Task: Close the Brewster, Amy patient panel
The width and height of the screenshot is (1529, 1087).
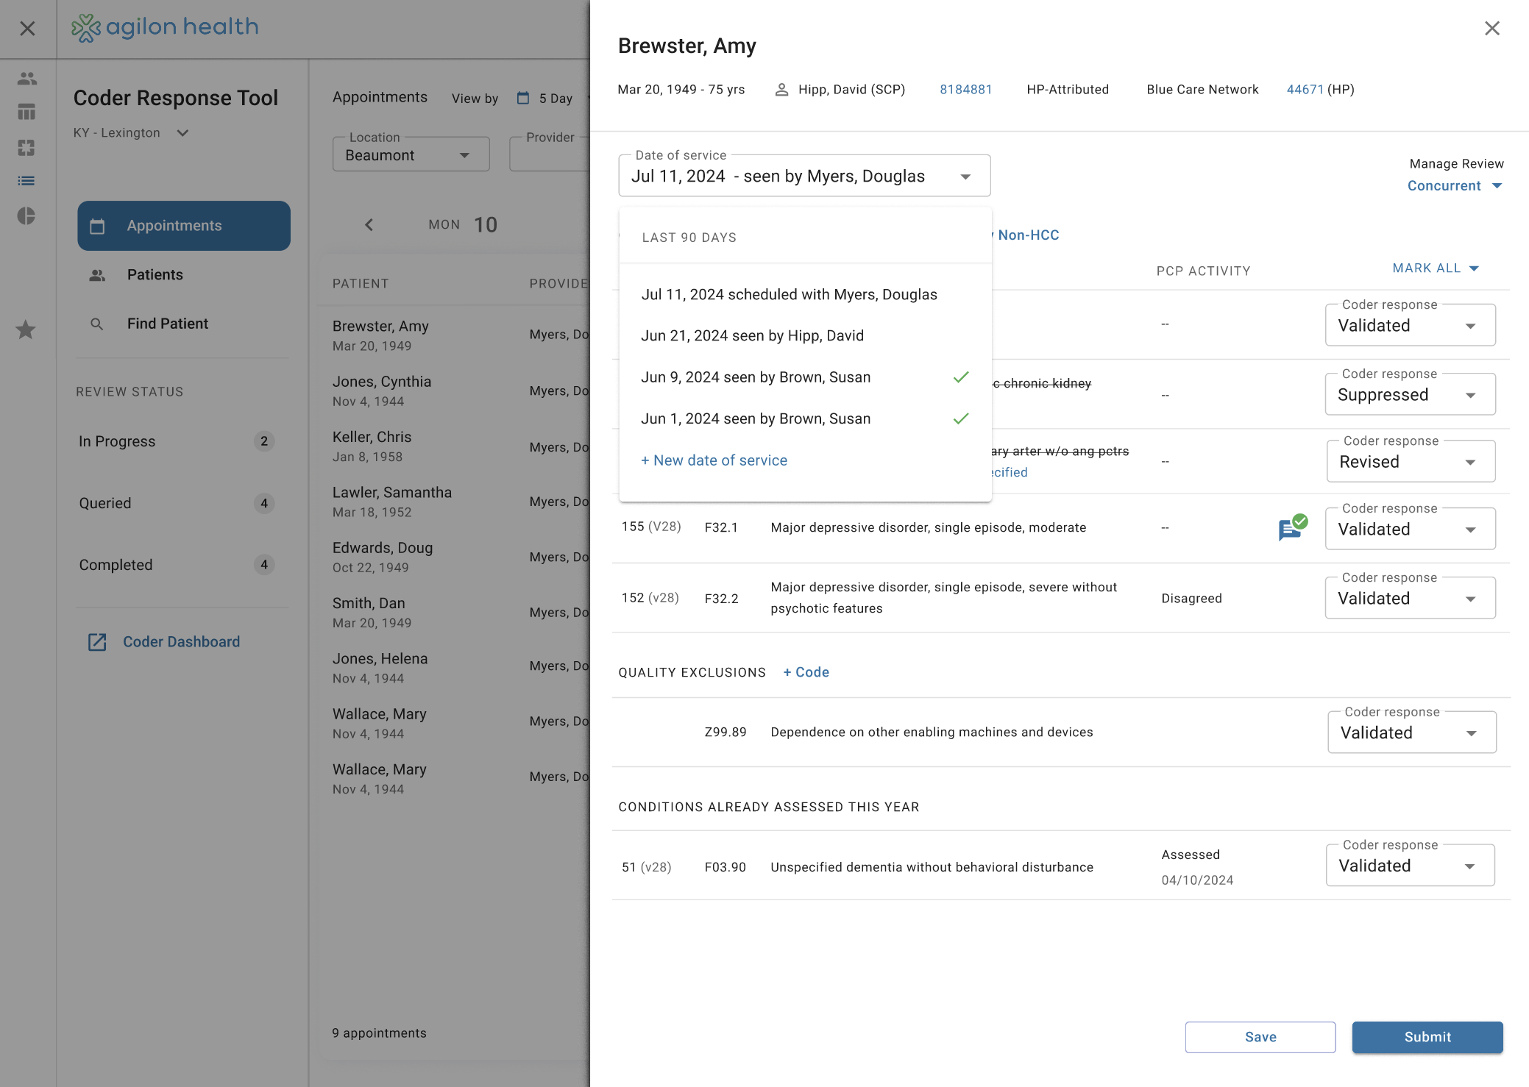Action: (1492, 28)
